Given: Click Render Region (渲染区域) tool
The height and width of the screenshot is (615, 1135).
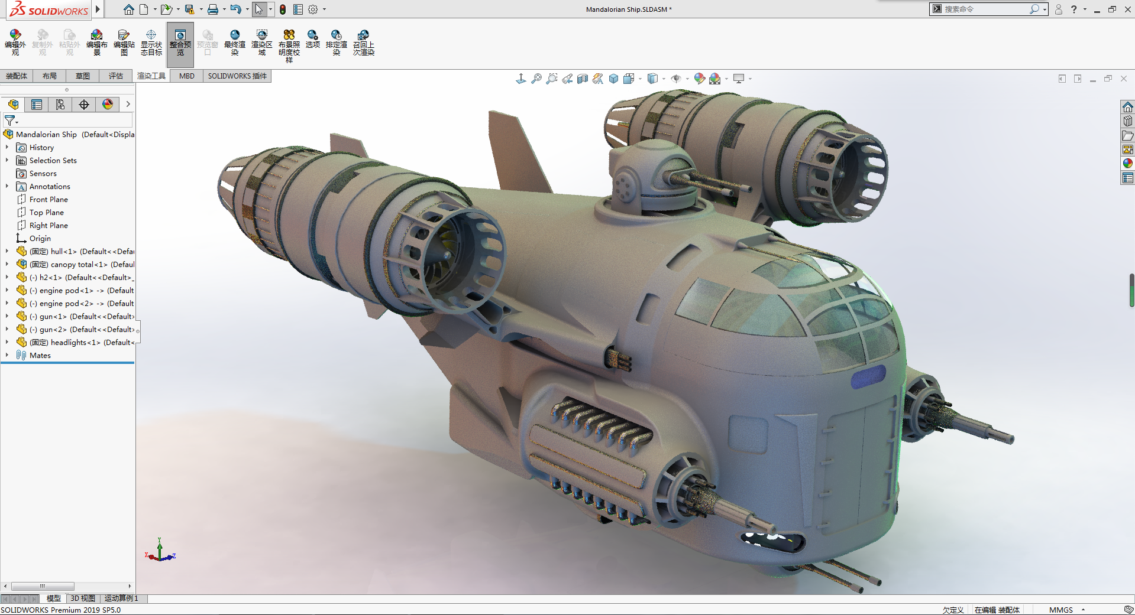Looking at the screenshot, I should pos(262,43).
